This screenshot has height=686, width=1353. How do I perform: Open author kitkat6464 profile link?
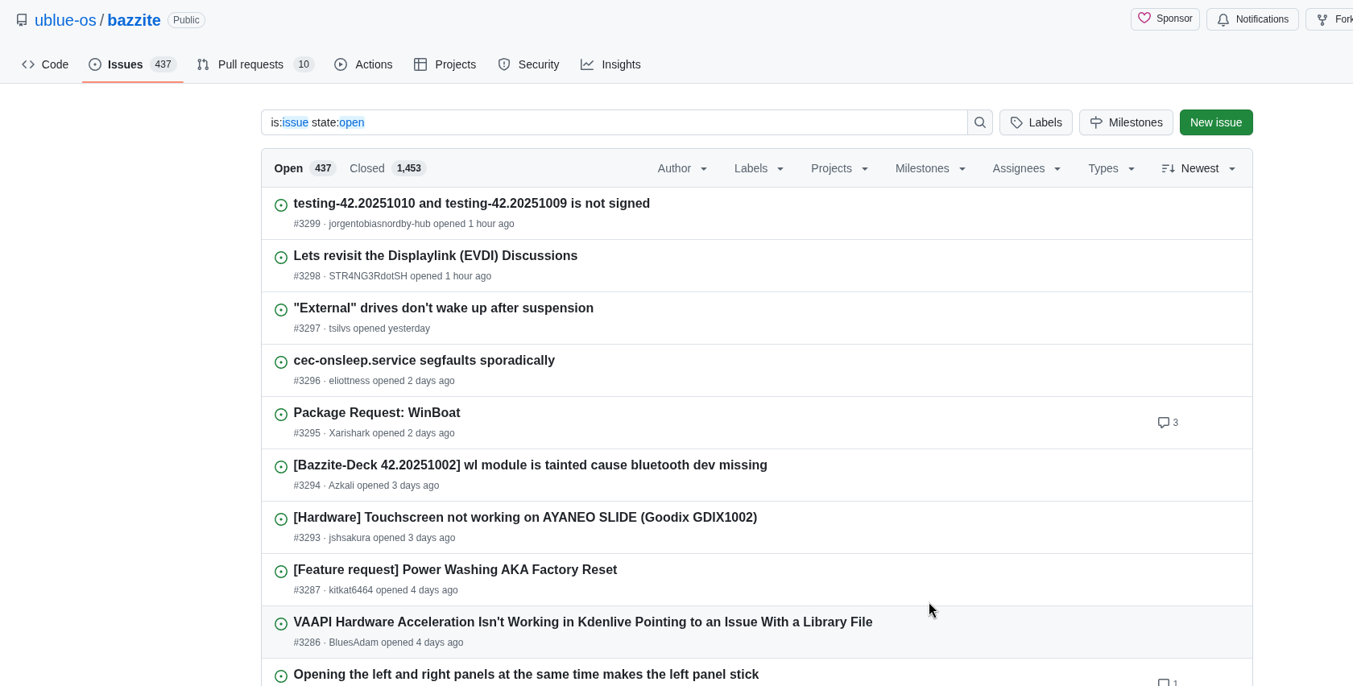(x=351, y=590)
